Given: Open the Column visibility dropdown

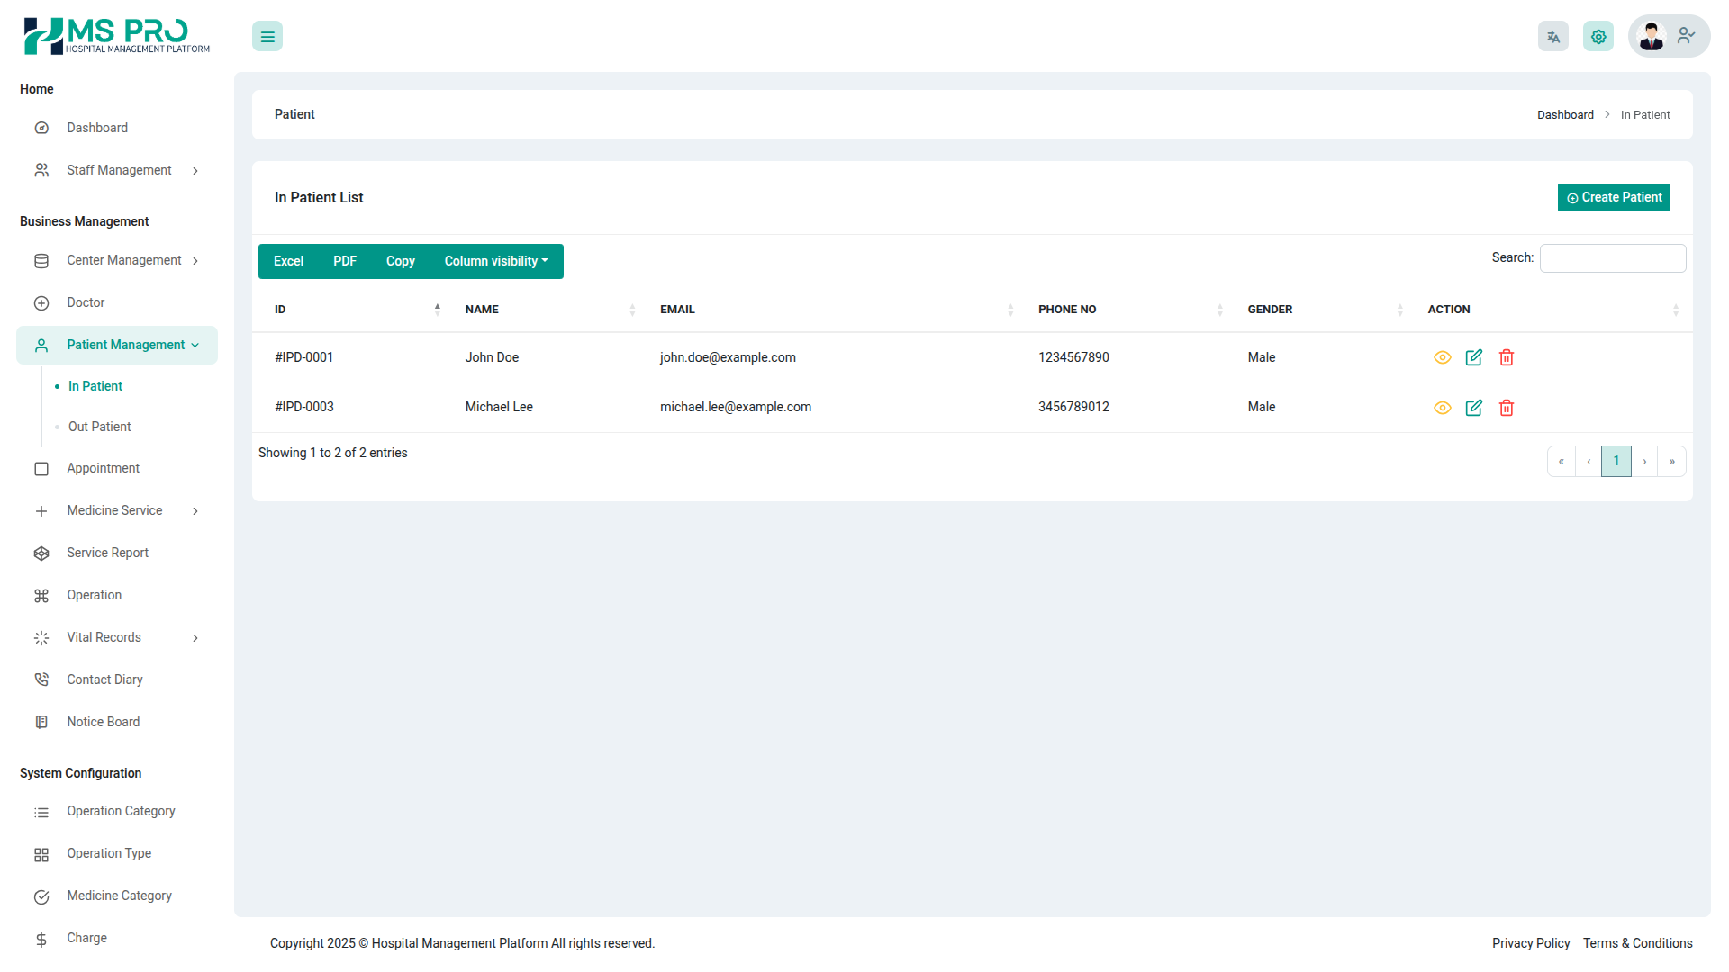Looking at the screenshot, I should (x=496, y=261).
